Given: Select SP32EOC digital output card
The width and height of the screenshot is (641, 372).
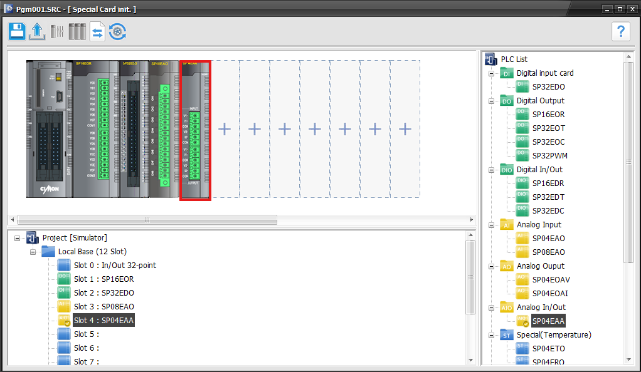Looking at the screenshot, I should [549, 142].
